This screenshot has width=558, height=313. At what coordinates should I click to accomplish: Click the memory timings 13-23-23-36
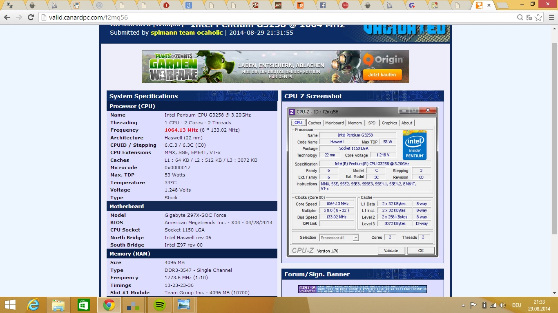click(x=179, y=285)
